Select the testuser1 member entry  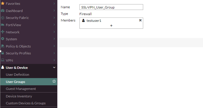[x=111, y=21]
